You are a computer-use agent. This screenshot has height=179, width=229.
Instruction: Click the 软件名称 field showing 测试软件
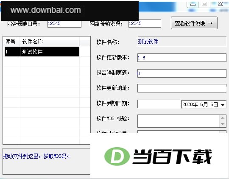tap(182, 42)
